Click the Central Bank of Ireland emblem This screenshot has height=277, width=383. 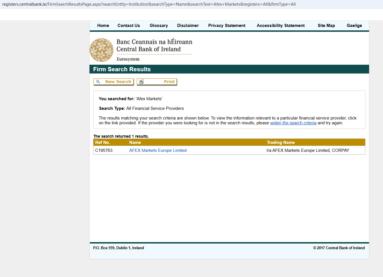pyautogui.click(x=101, y=50)
